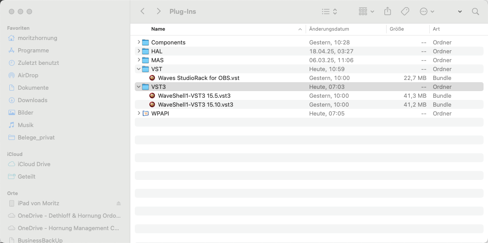Sort by the Änderungsdatum column header
Image resolution: width=488 pixels, height=243 pixels.
click(329, 29)
